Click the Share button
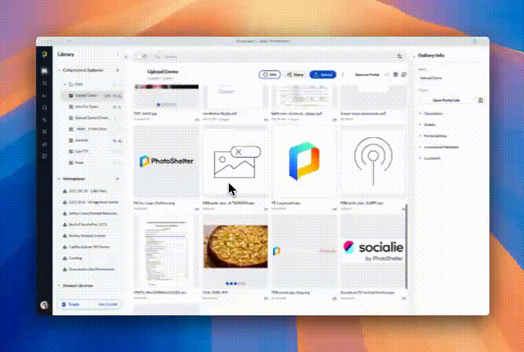The image size is (524, 352). pyautogui.click(x=295, y=75)
